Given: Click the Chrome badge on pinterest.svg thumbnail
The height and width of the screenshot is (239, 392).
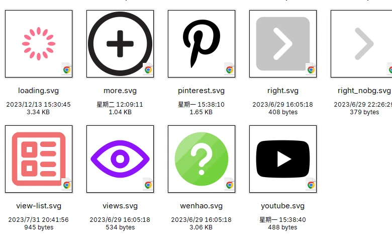Looking at the screenshot, I should [x=229, y=69].
